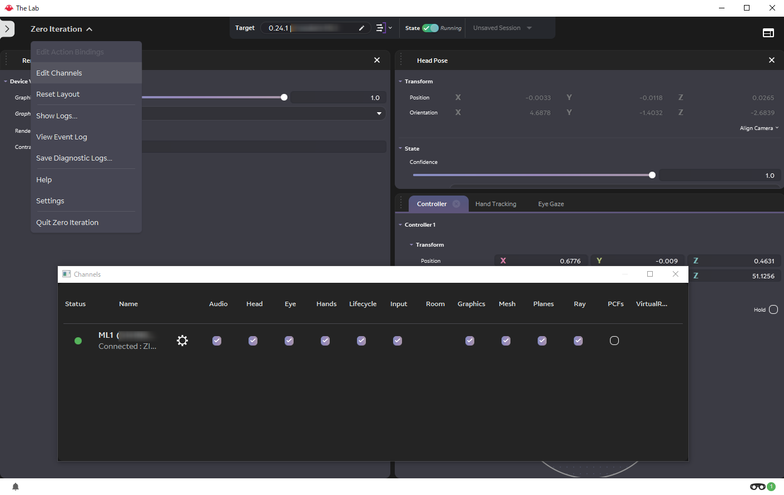Screen dimensions: 784x495
Task: Maximize the Channels window
Action: (x=650, y=274)
